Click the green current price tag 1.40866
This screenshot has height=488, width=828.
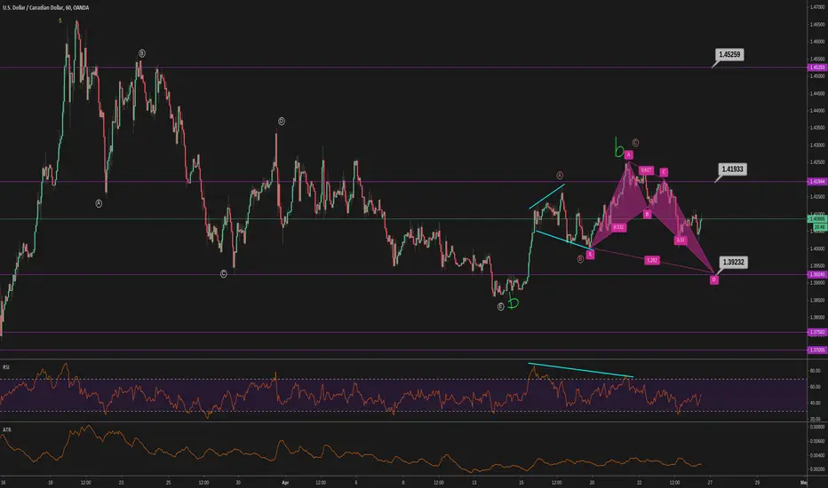coord(817,218)
